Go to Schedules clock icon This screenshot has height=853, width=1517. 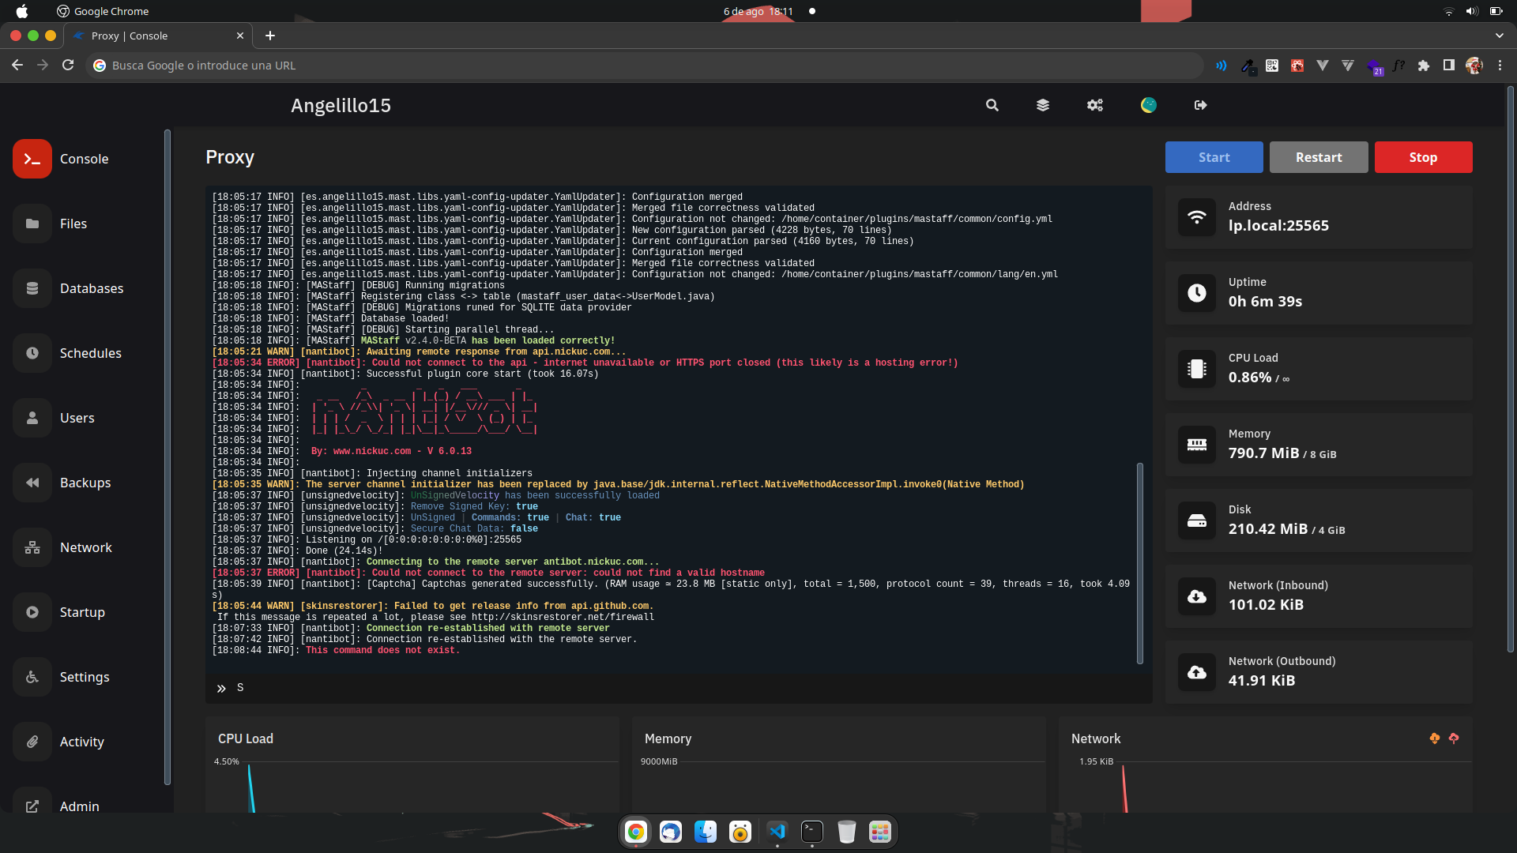pos(32,353)
